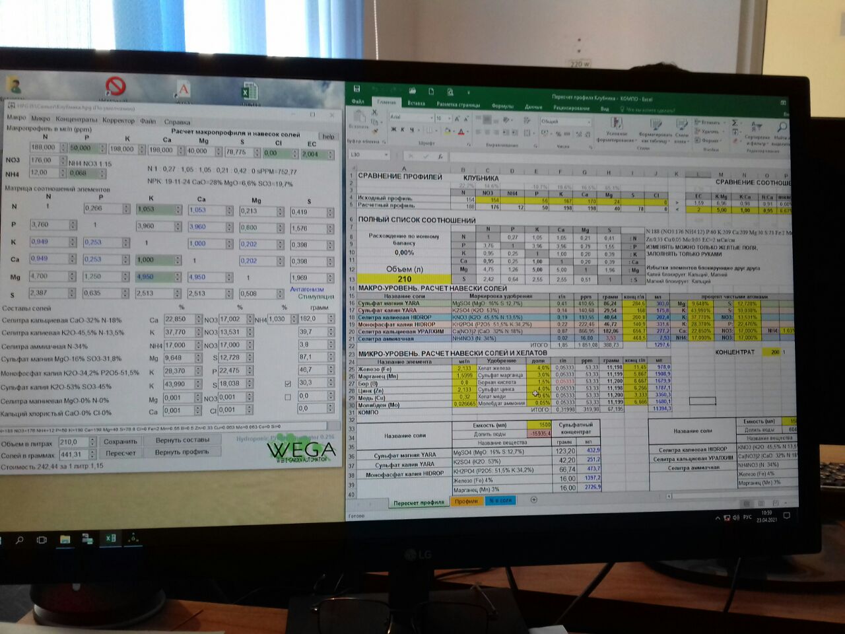The height and width of the screenshot is (634, 845).
Task: Click the Excel font color (A) icon
Action: 461,131
